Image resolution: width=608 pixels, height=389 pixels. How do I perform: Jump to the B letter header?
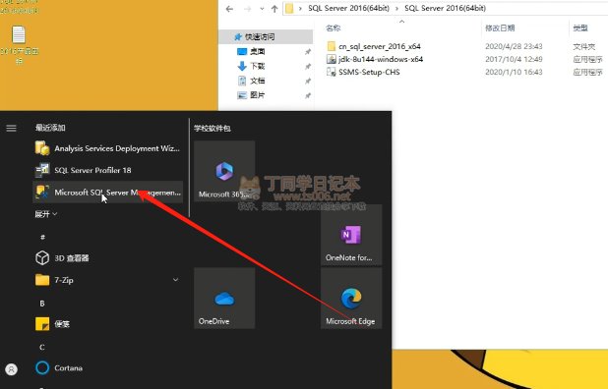(42, 304)
